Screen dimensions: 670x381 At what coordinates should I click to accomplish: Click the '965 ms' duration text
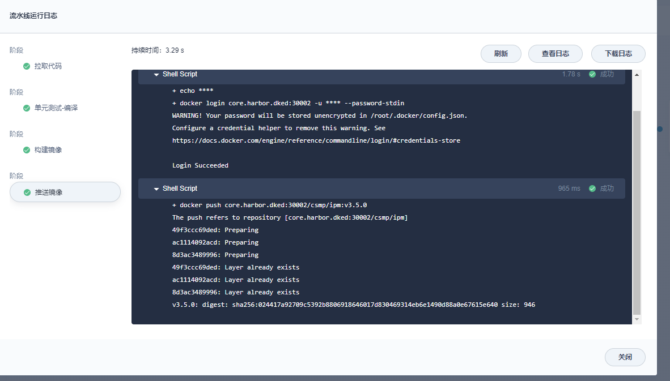pos(569,189)
